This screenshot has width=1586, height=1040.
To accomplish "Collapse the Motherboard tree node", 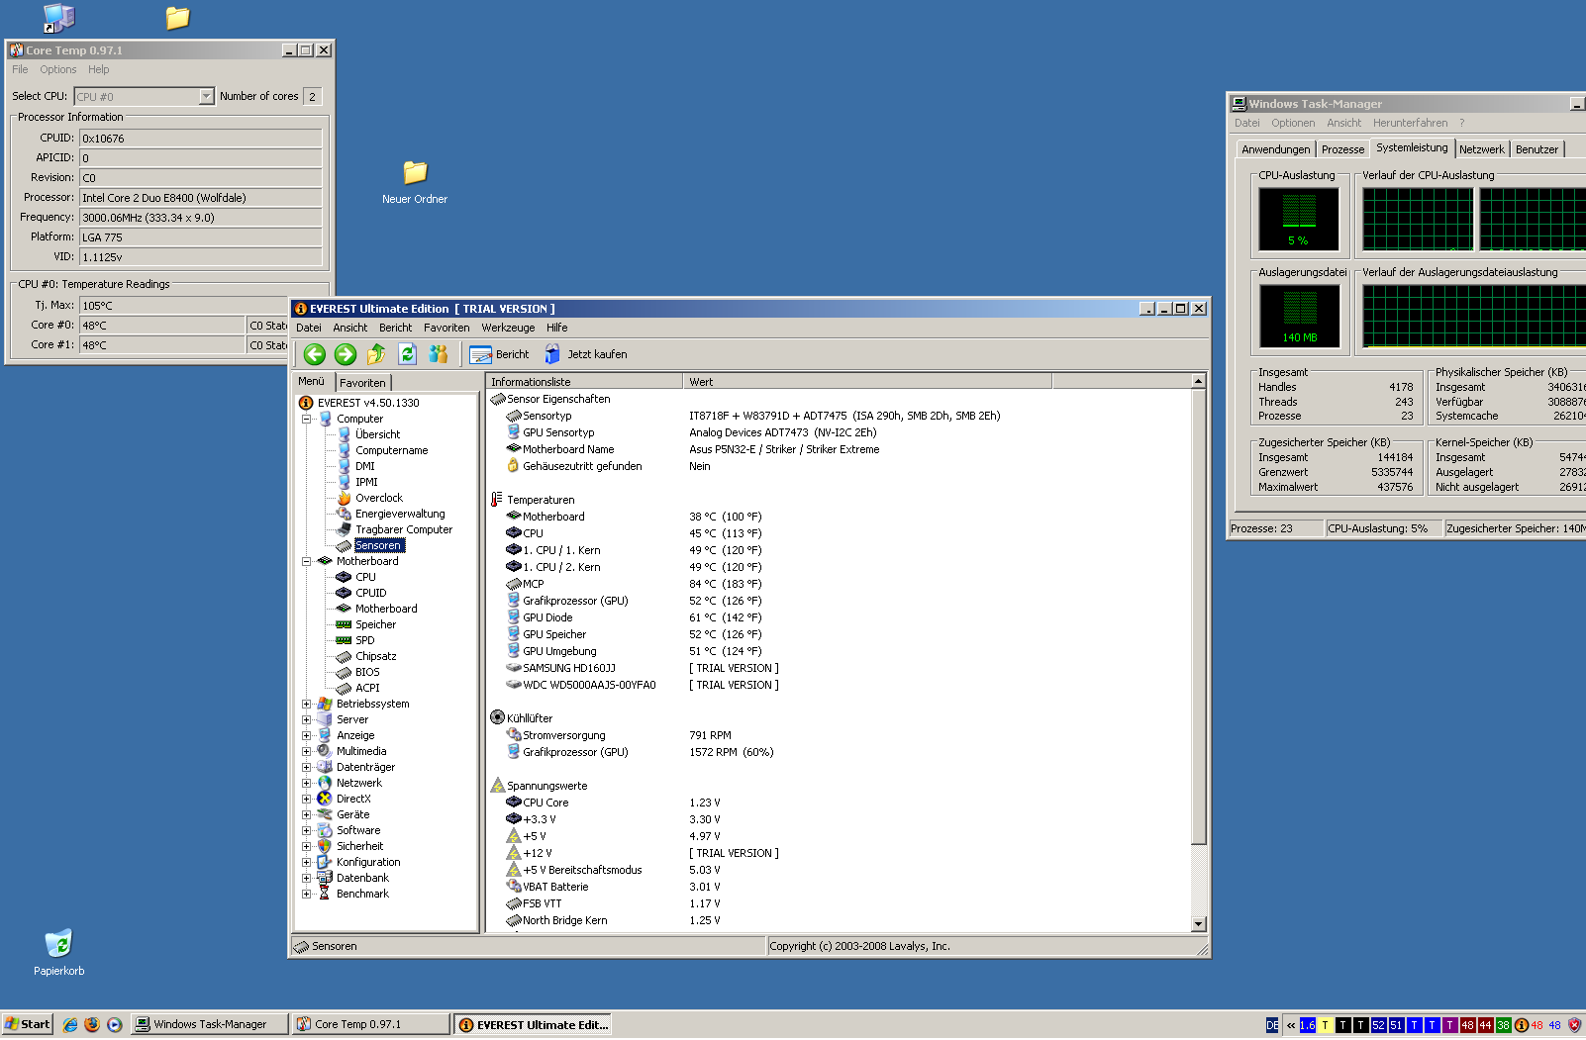I will [x=307, y=561].
